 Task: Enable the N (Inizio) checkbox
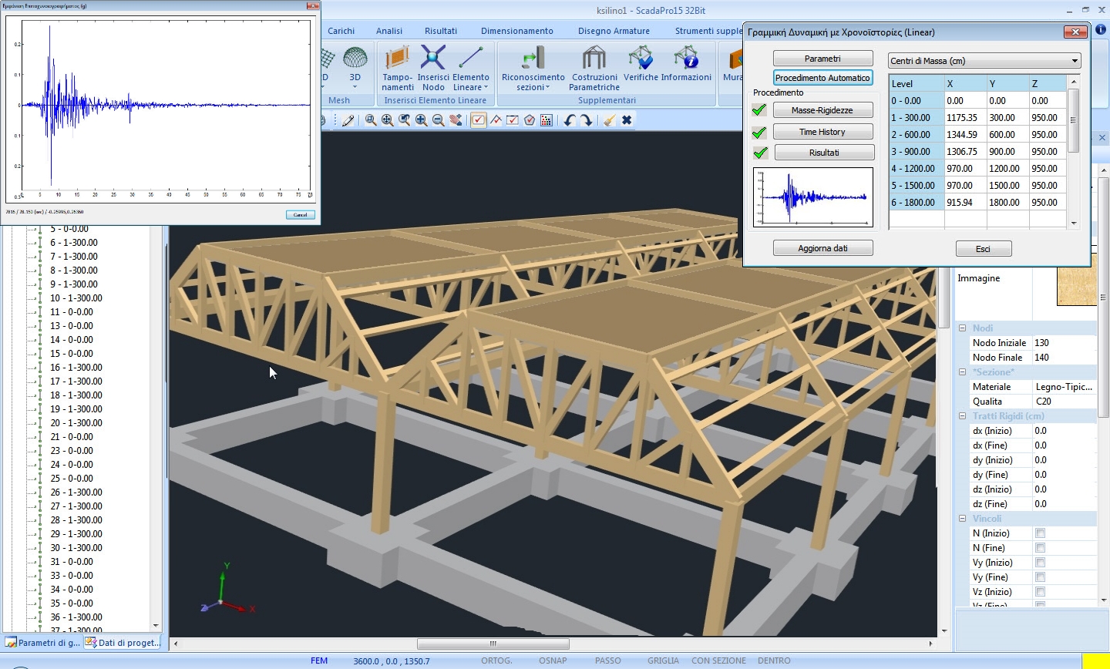1040,533
